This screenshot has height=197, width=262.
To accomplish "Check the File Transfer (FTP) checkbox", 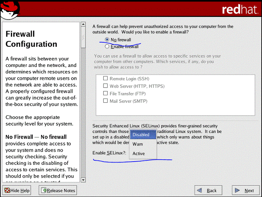I will 105,93.
